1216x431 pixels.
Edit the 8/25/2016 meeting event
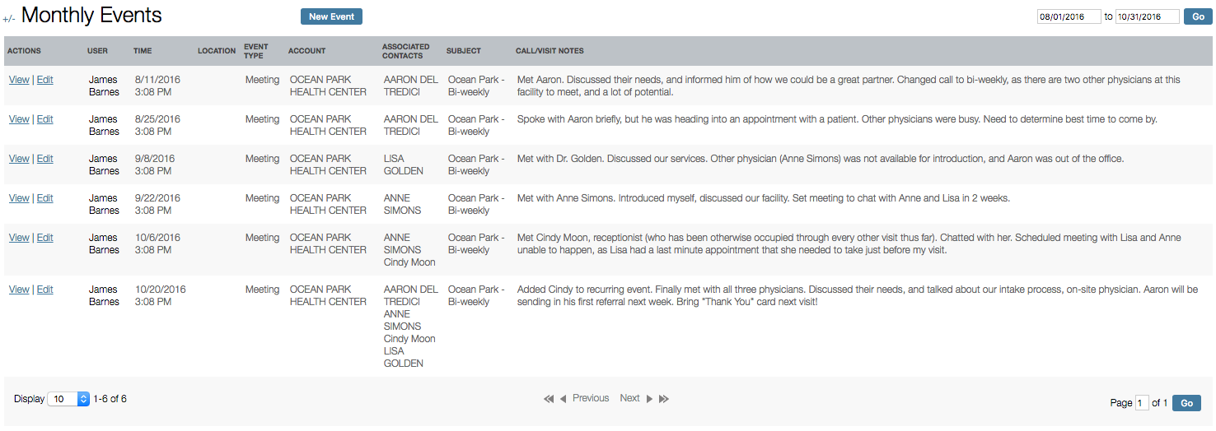click(44, 119)
